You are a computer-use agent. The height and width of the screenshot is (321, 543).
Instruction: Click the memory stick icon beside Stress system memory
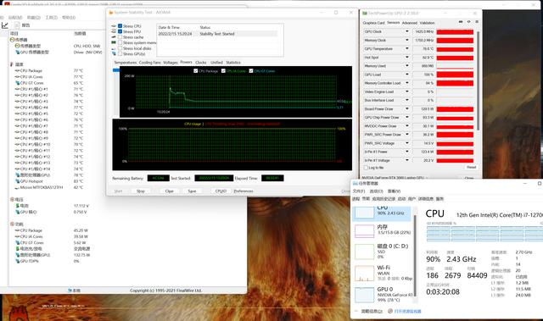114,42
